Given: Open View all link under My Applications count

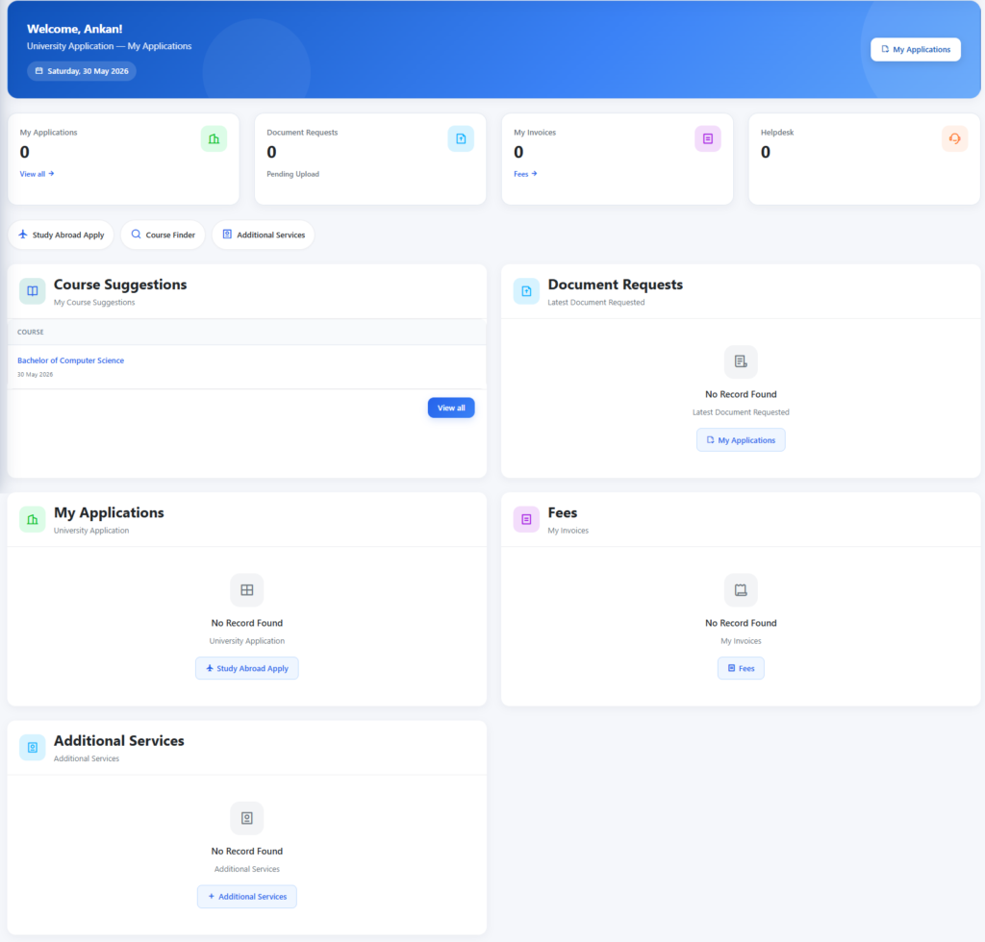Looking at the screenshot, I should [38, 174].
